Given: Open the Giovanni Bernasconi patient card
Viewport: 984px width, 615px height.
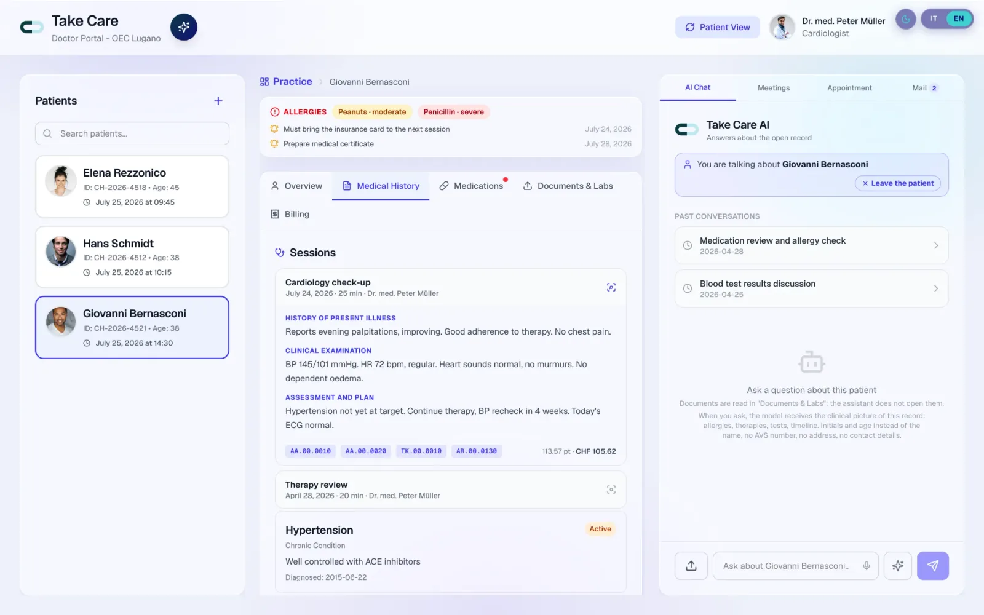Looking at the screenshot, I should (132, 327).
